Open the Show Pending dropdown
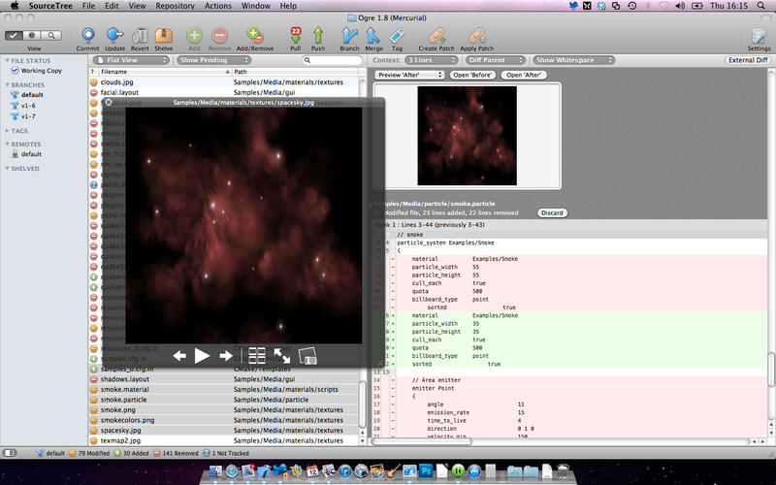Image resolution: width=776 pixels, height=485 pixels. [x=213, y=60]
